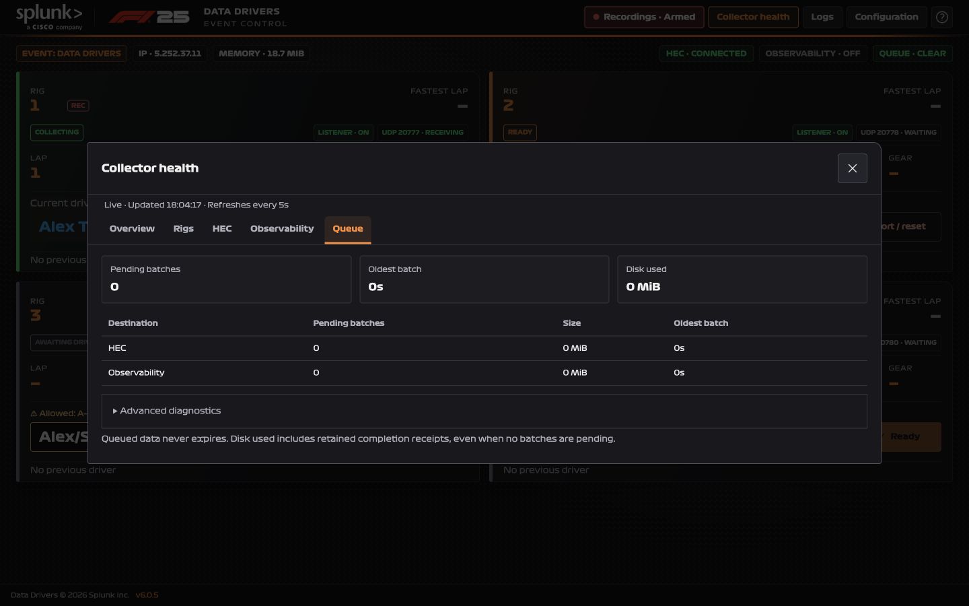Open the Observability tab
The width and height of the screenshot is (969, 606).
282,229
